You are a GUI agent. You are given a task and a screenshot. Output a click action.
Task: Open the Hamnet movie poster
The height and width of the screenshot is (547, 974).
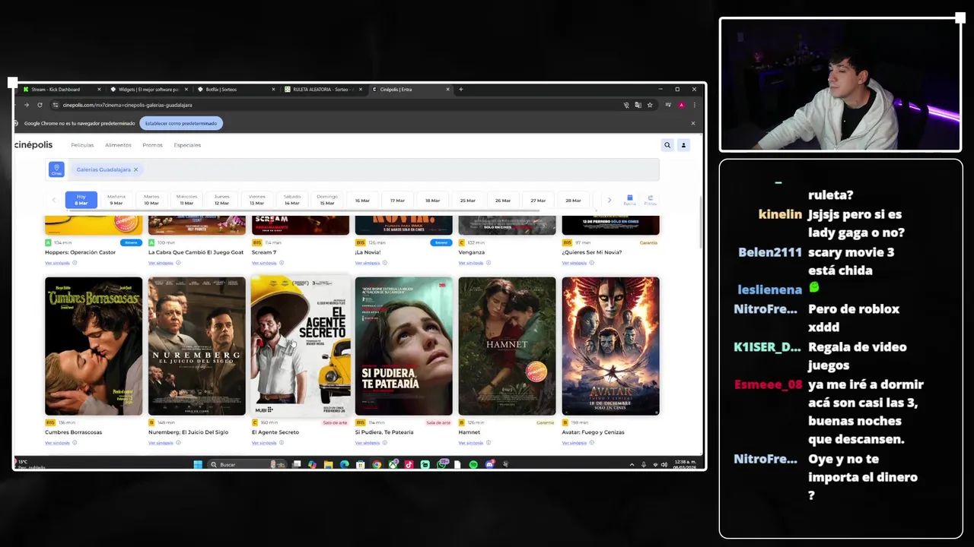tap(508, 346)
